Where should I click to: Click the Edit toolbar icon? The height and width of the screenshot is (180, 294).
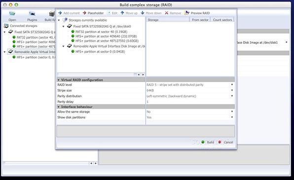click(x=109, y=13)
